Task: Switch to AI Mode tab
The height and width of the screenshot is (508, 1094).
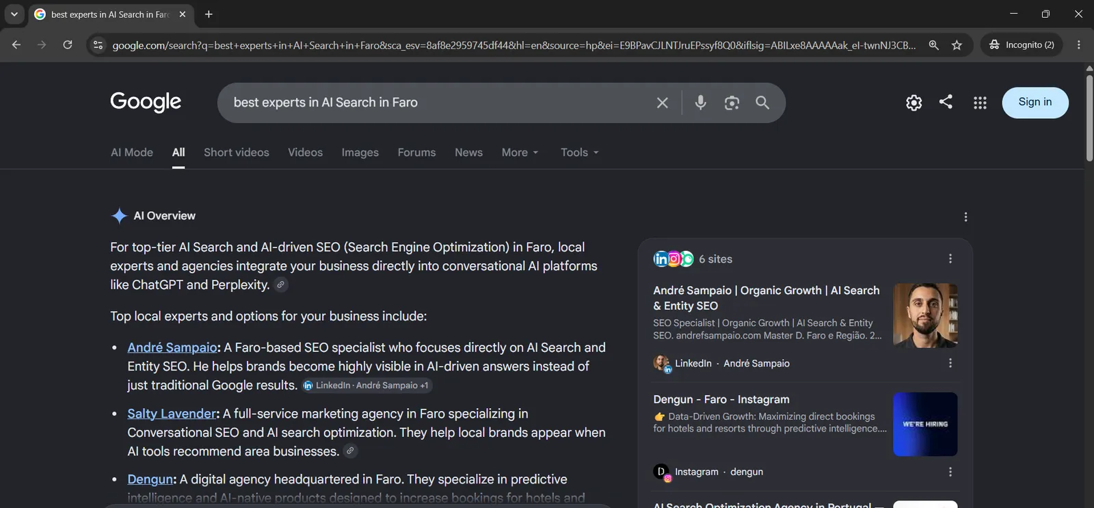Action: point(132,152)
